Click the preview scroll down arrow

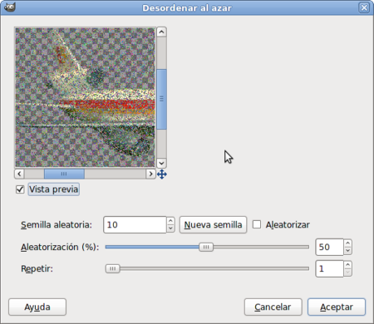[161, 163]
